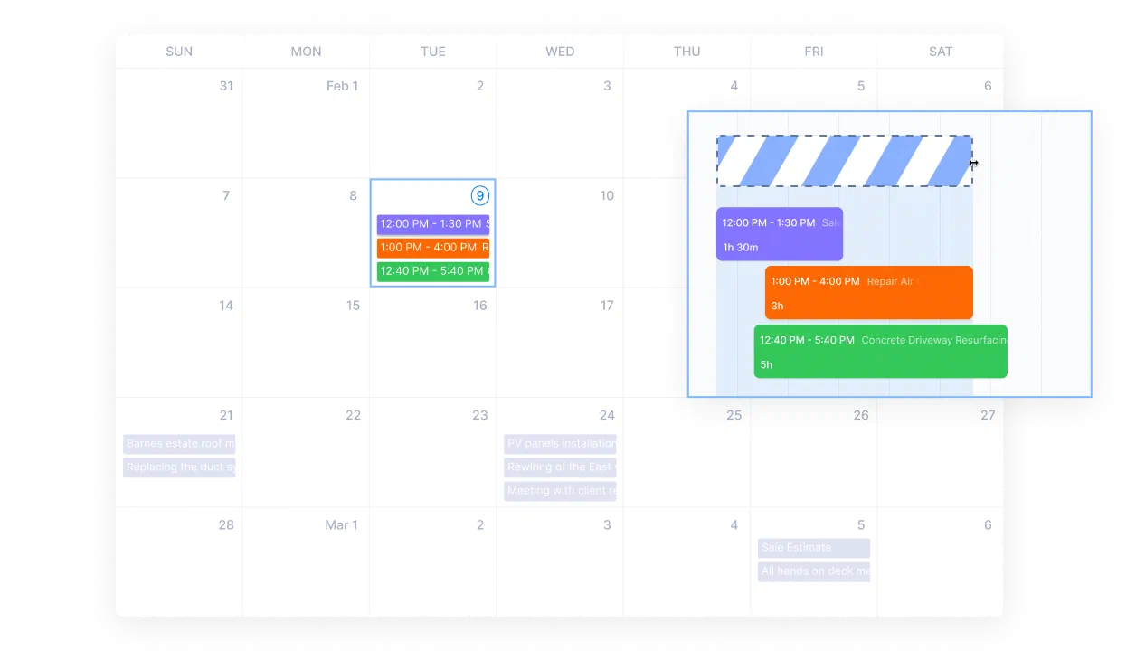Select the TUE column header

click(433, 52)
